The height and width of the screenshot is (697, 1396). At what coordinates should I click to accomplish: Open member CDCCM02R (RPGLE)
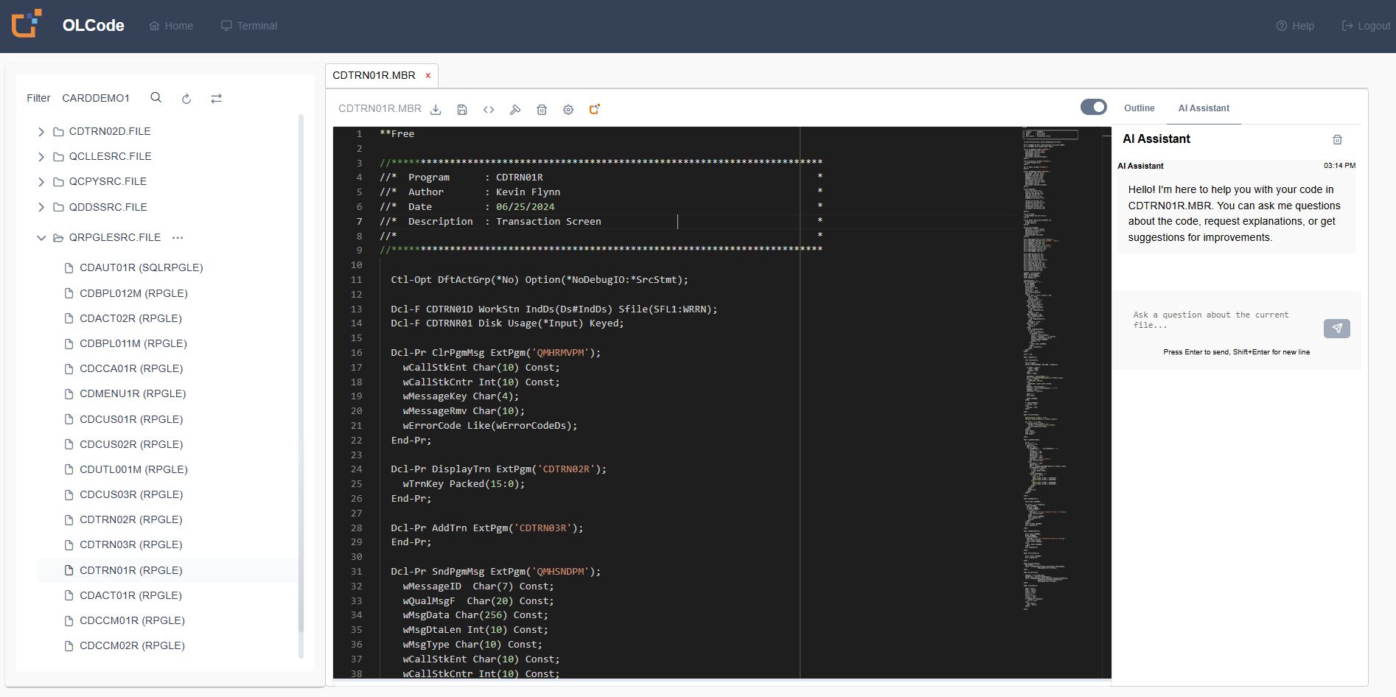click(132, 645)
